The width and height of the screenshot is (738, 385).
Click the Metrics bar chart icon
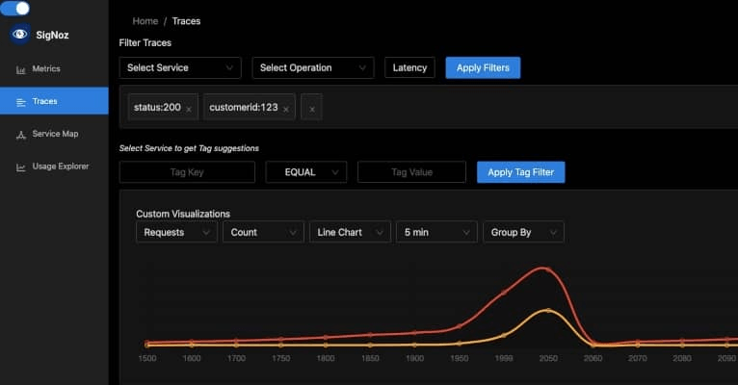pyautogui.click(x=20, y=69)
